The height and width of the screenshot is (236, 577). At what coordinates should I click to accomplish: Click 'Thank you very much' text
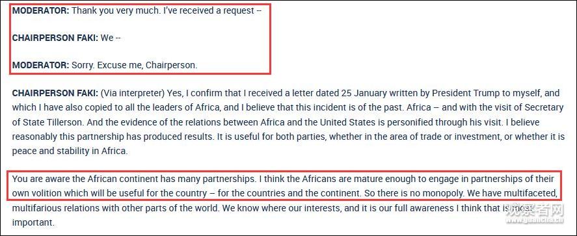point(116,10)
